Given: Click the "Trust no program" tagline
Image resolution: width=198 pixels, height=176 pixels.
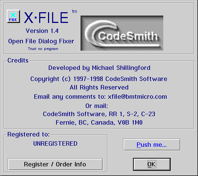Looking at the screenshot, I should pos(43,49).
